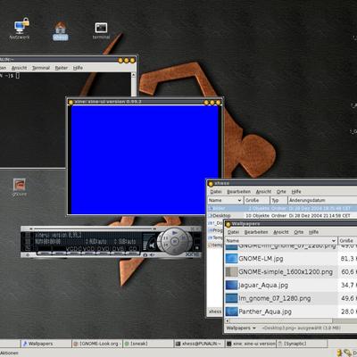The height and width of the screenshot is (357, 357).
Task: Switch to GNOME-Look.org taskbar entry
Action: pyautogui.click(x=97, y=344)
